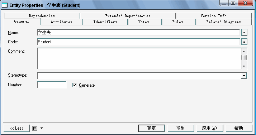Open the properties menu list icon
256x135 pixels.
[35, 128]
